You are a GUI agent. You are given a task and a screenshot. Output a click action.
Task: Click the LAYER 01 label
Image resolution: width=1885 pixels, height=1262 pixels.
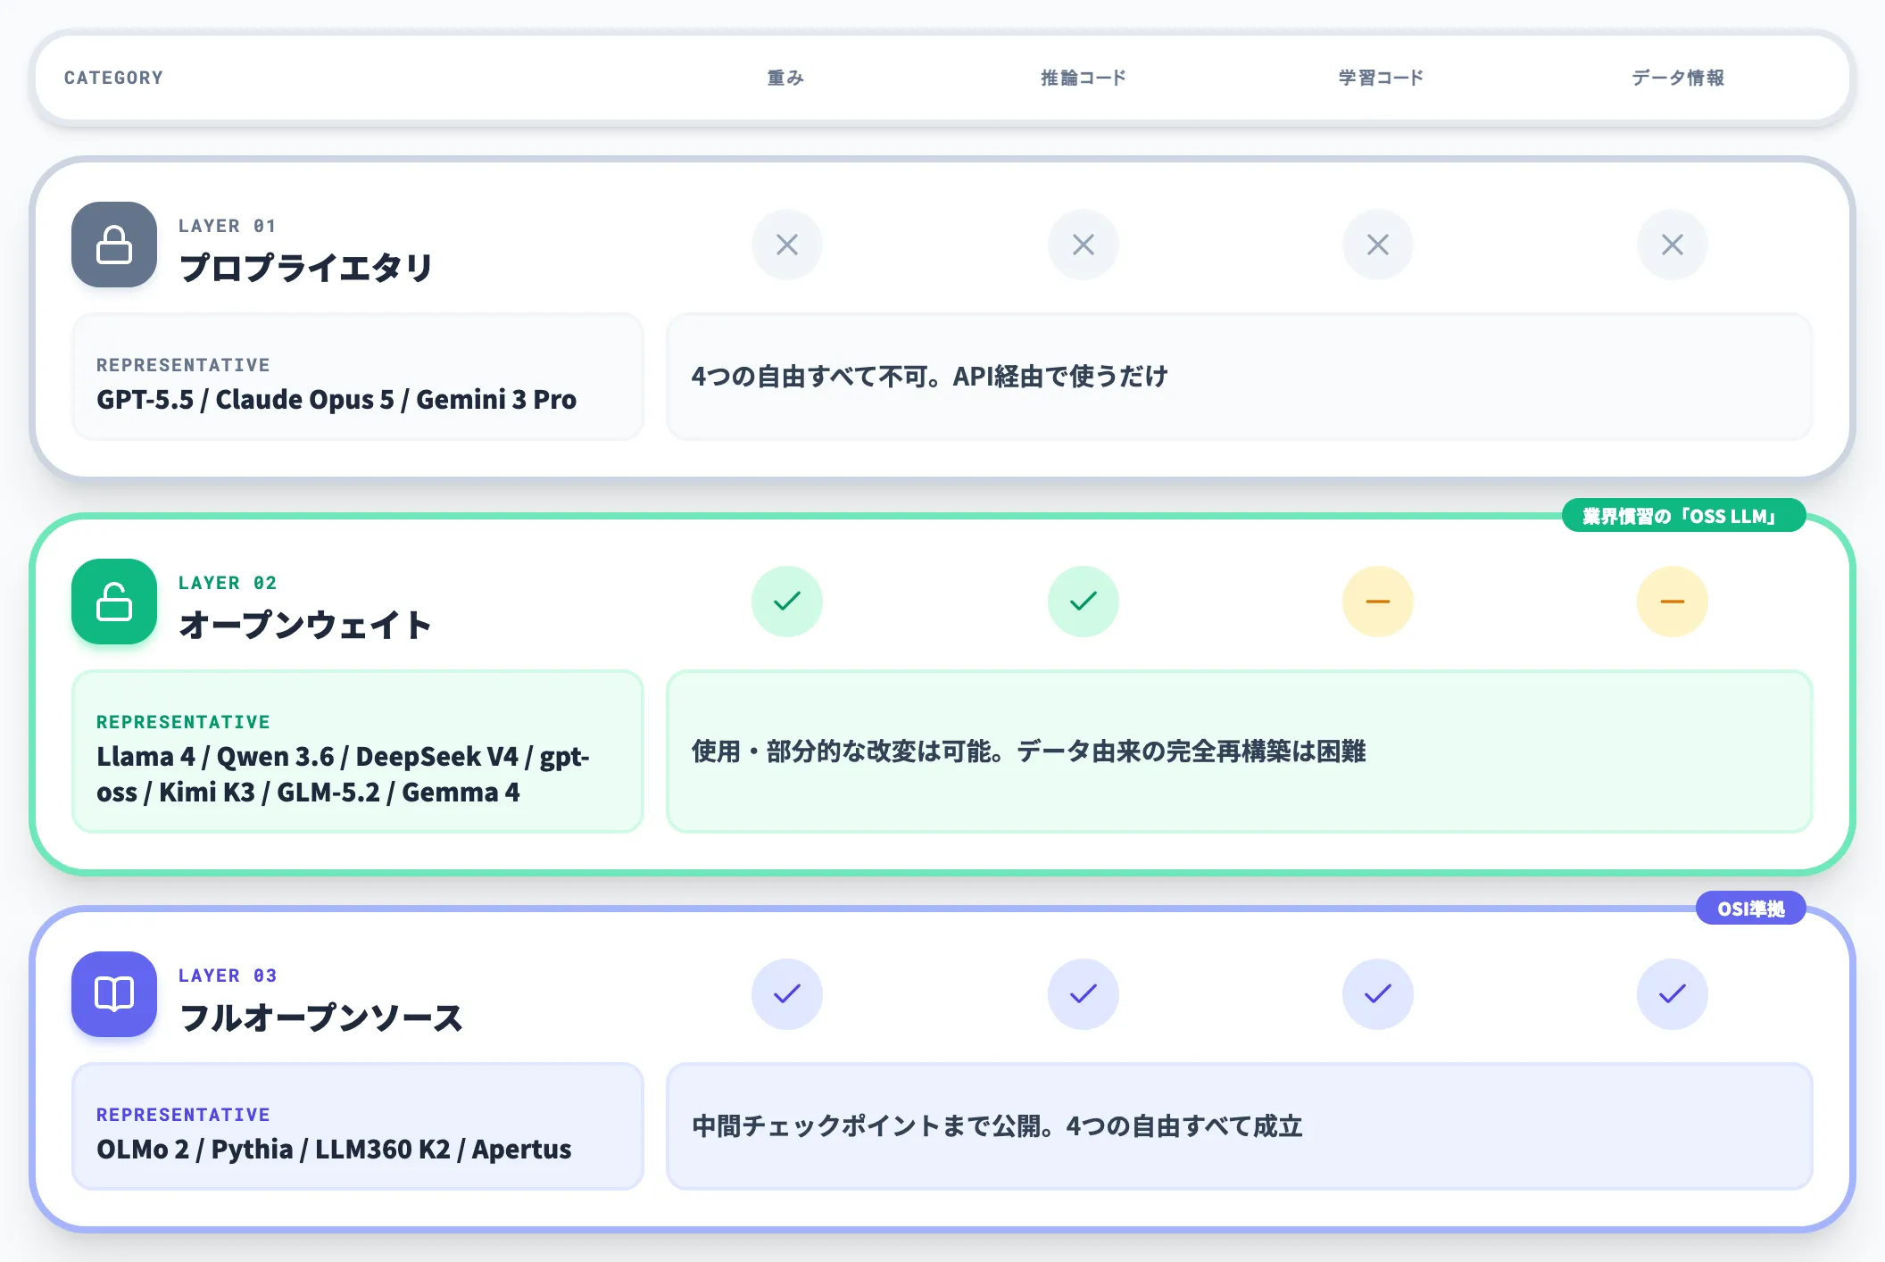tap(228, 226)
